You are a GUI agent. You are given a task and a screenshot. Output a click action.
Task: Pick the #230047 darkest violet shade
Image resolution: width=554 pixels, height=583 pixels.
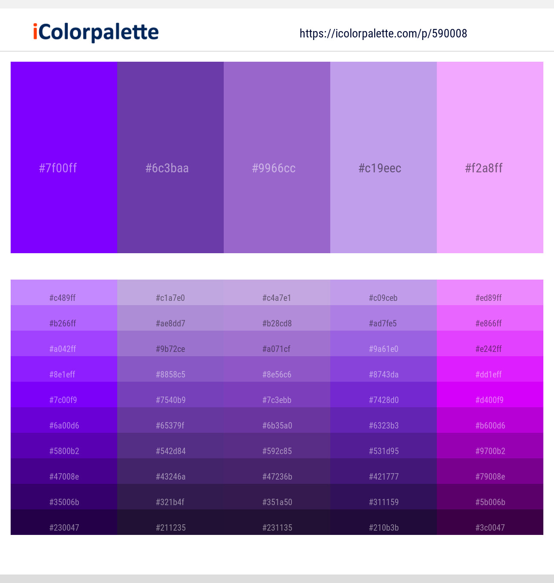pyautogui.click(x=64, y=522)
